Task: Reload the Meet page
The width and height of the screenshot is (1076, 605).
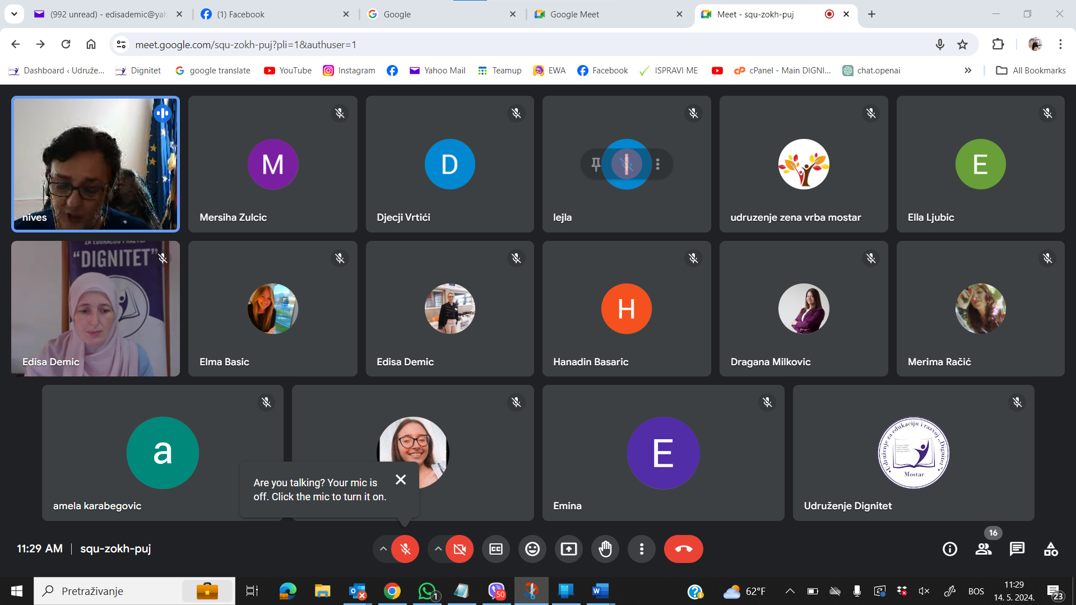Action: (66, 44)
